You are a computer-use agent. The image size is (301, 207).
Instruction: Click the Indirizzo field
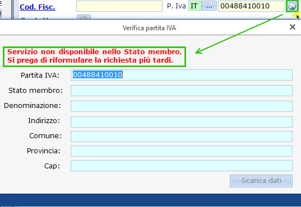coord(182,122)
